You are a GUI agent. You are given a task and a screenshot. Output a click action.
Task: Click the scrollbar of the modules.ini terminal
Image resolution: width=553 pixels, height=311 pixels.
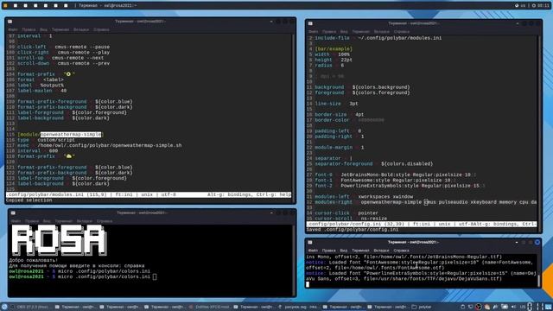coord(294,118)
